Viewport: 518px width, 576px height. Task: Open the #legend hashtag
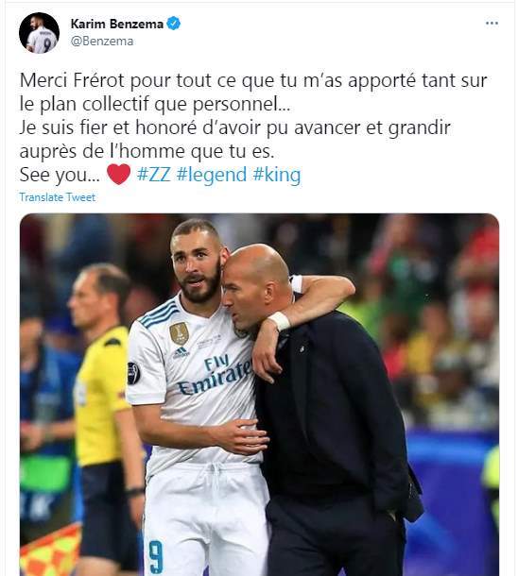click(x=212, y=176)
